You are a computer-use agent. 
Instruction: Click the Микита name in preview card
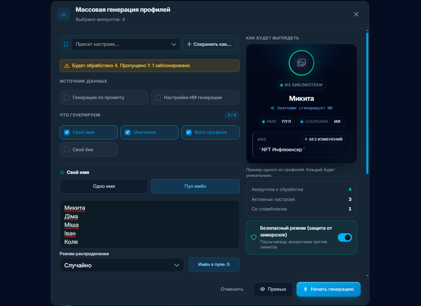(x=301, y=98)
